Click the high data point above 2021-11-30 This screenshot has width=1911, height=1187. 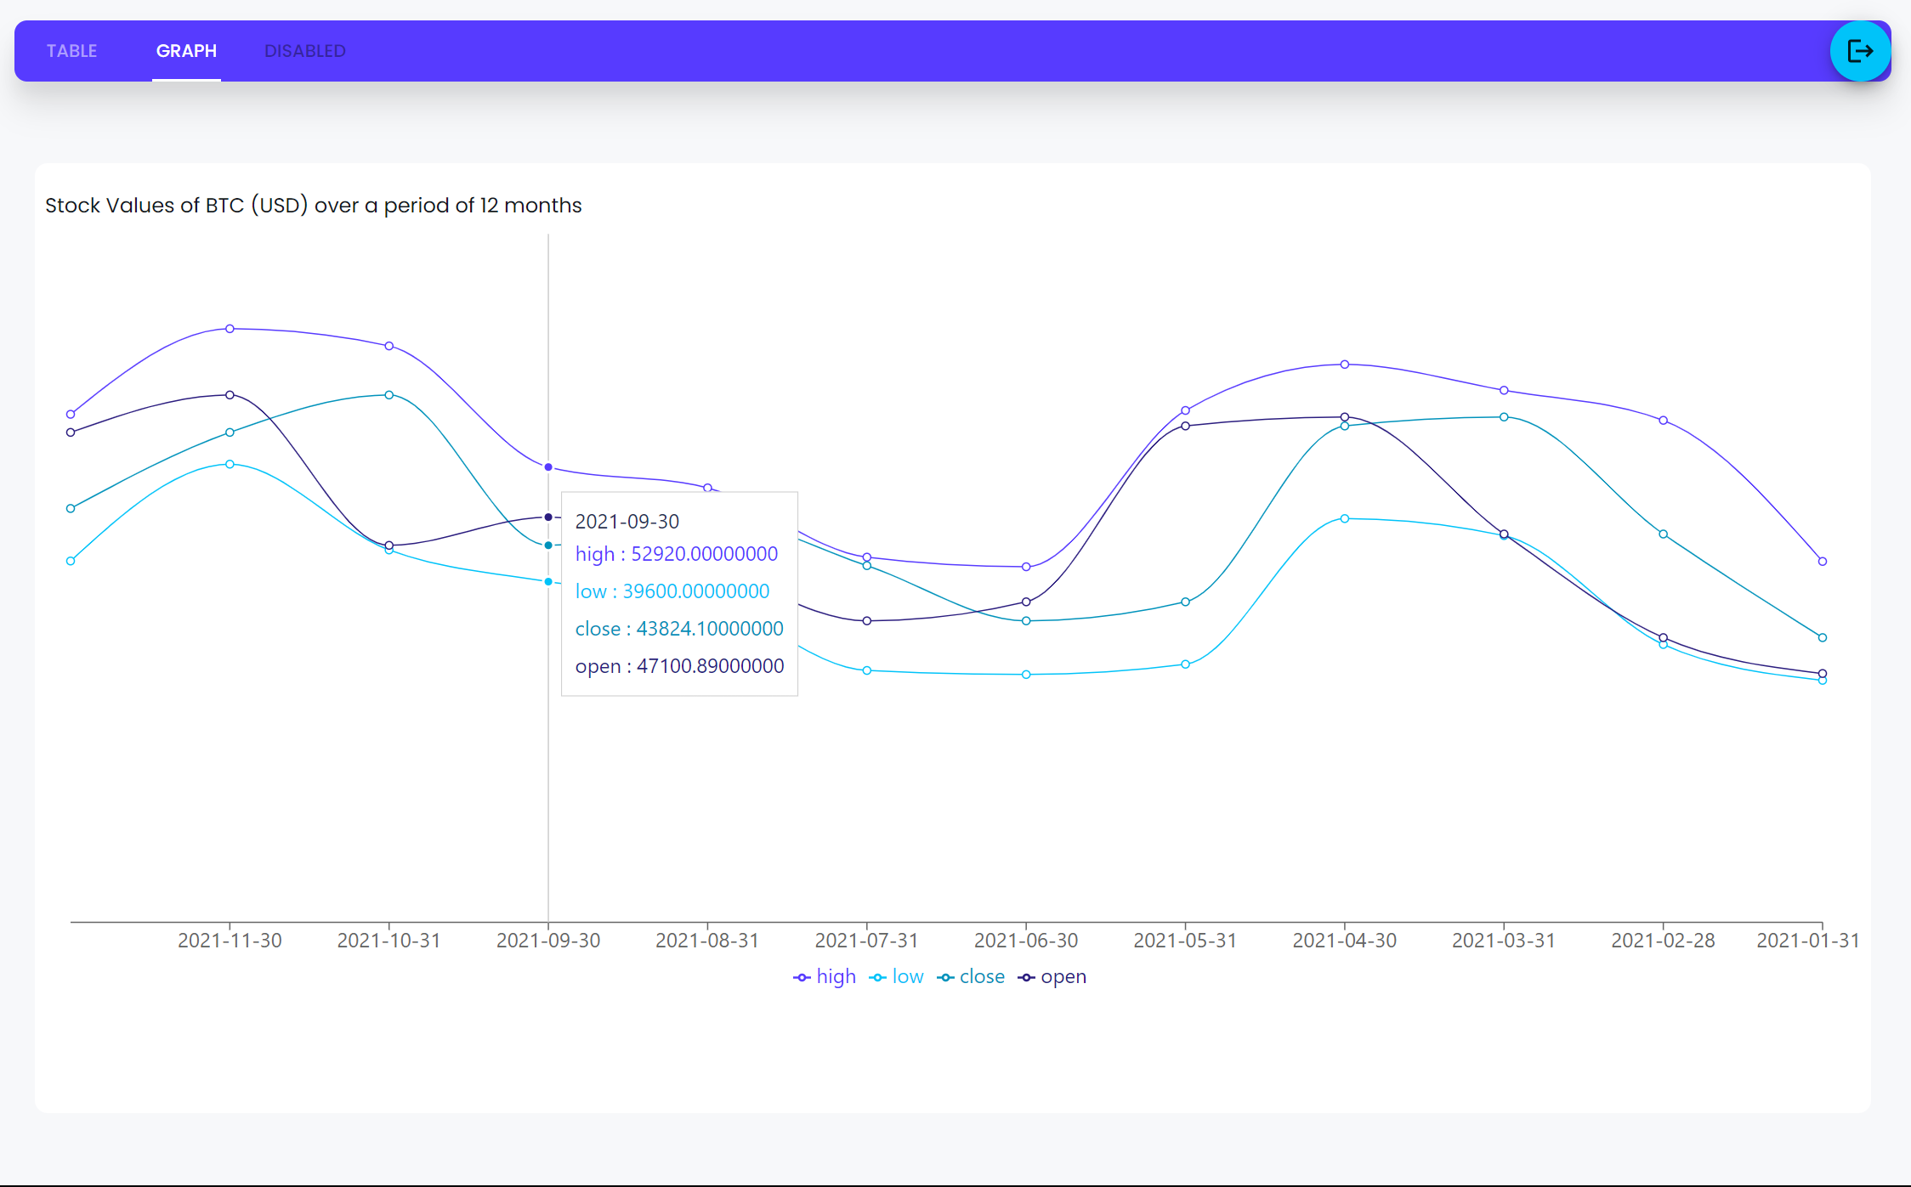(x=230, y=328)
